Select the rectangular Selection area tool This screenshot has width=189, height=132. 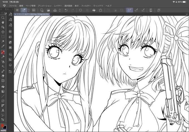point(3,36)
